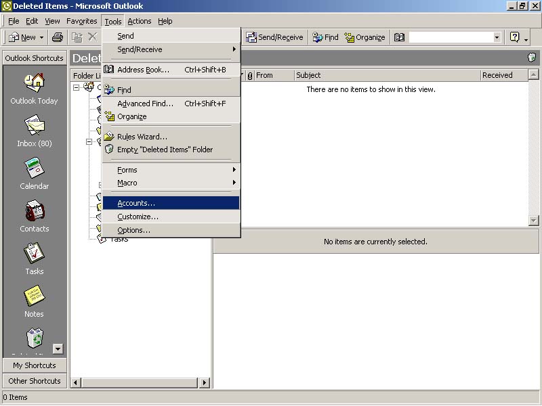Image resolution: width=542 pixels, height=406 pixels.
Task: Click in the find-a-contact input box
Action: tap(451, 37)
